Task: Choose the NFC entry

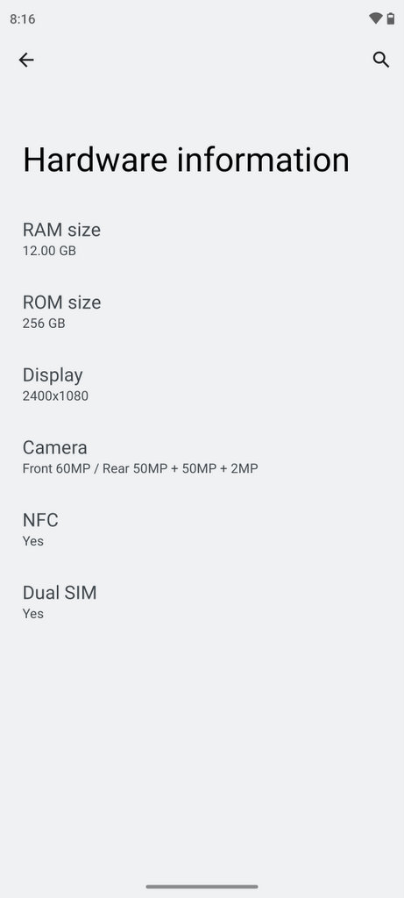Action: click(x=202, y=530)
